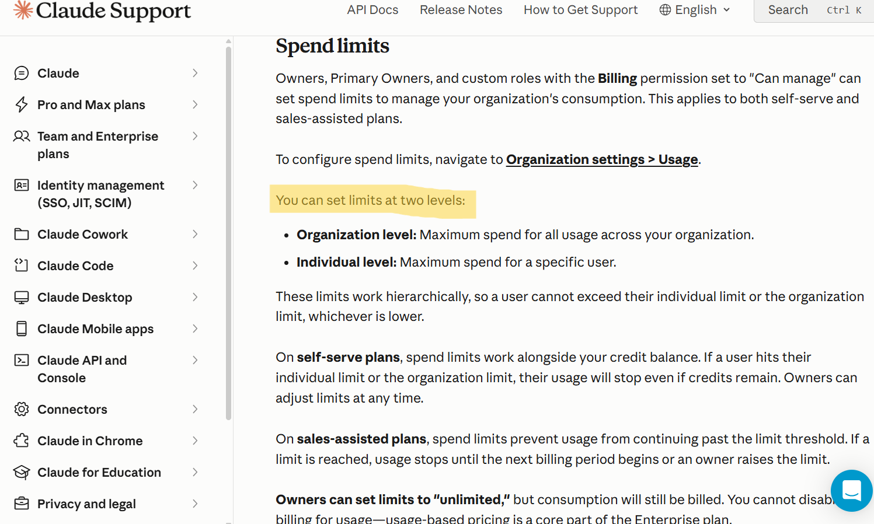Click the sidebar vertical scrollbar

(228, 233)
